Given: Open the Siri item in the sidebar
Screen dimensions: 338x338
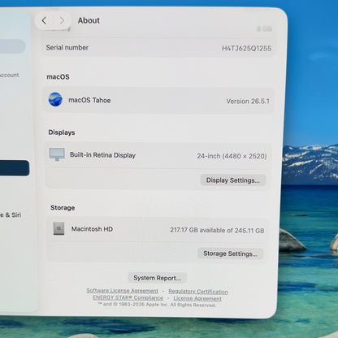Looking at the screenshot, I should tap(11, 215).
